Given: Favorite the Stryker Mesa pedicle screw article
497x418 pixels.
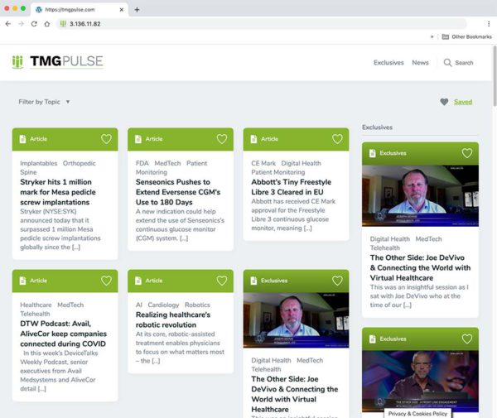Looking at the screenshot, I should 106,139.
